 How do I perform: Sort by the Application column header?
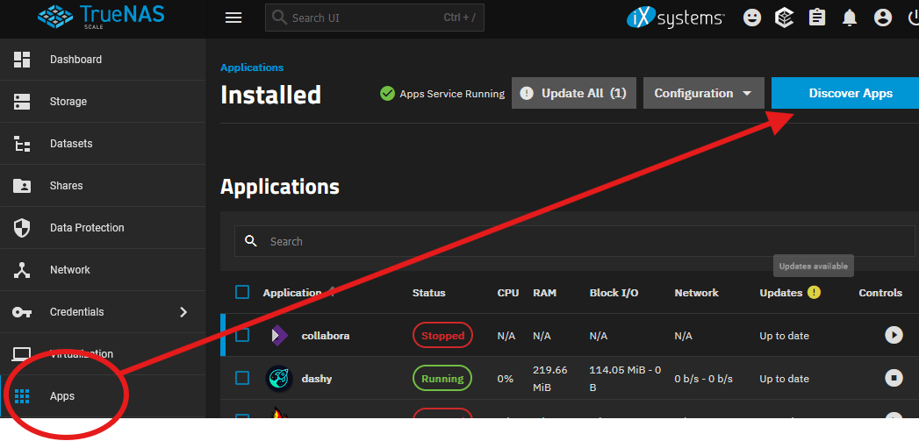292,293
